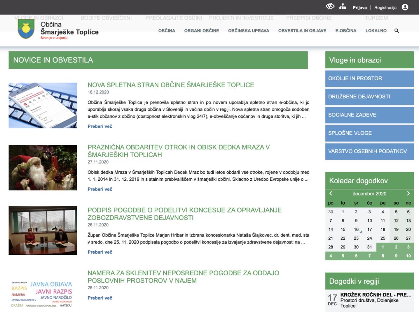Click Preberi več under koncesija article
Viewport: 419px width, 312px height.
tap(100, 252)
